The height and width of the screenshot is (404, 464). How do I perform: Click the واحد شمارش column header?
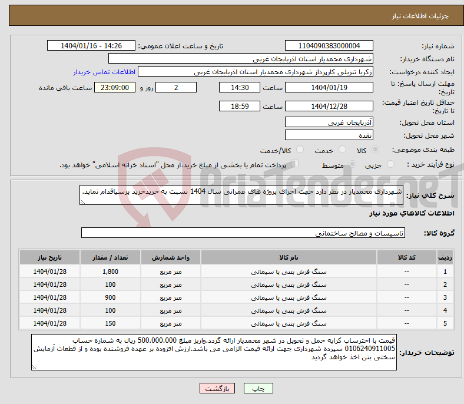171,257
